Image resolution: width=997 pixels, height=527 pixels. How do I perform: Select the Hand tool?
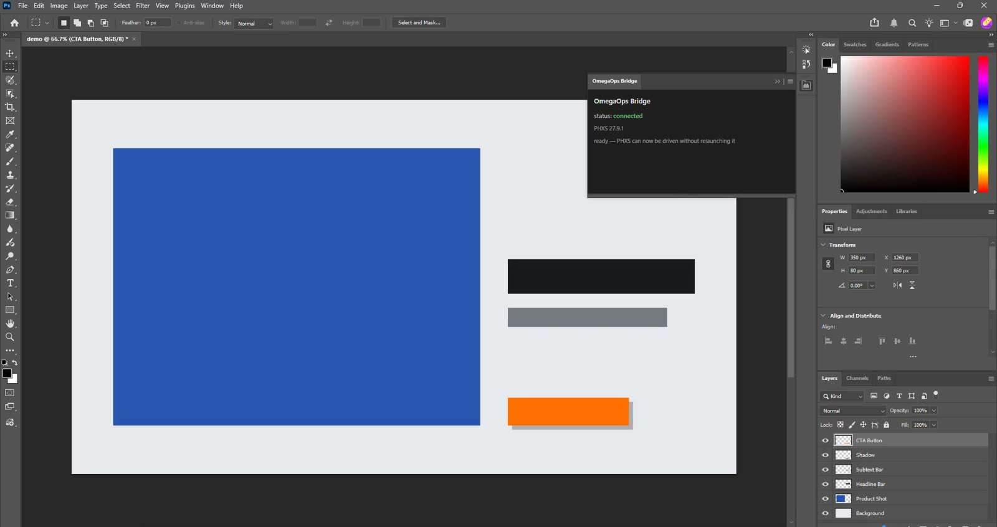coord(10,323)
